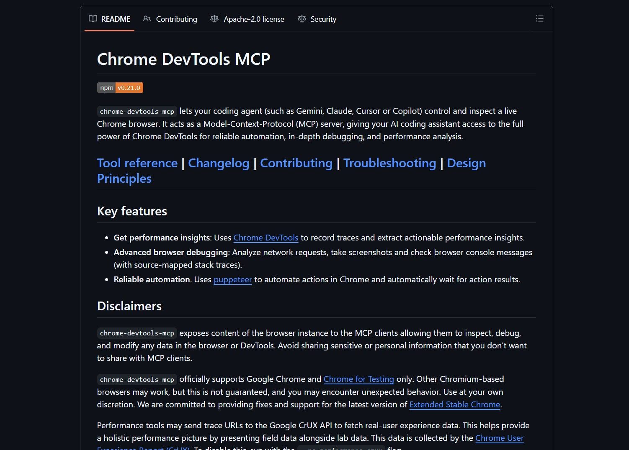
Task: Click the scale icon beside Apache-2.0 license
Action: point(214,19)
